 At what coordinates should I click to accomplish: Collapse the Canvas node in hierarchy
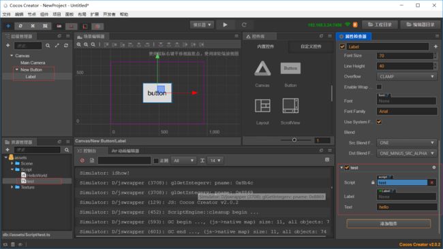tap(12, 56)
